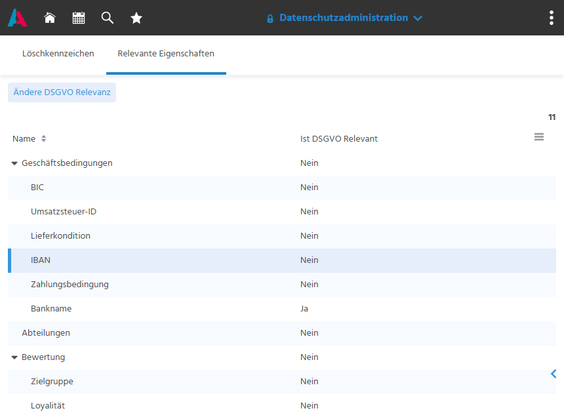
Task: Click the Bewertung row label
Action: click(x=43, y=357)
